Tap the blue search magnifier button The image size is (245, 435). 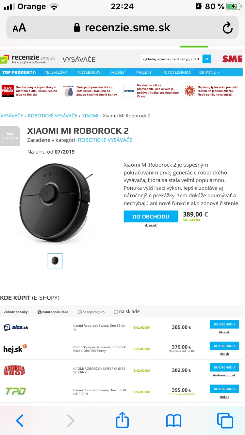tap(207, 59)
